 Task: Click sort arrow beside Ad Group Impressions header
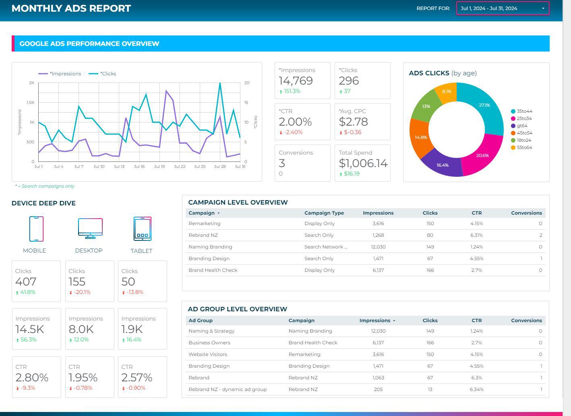394,321
